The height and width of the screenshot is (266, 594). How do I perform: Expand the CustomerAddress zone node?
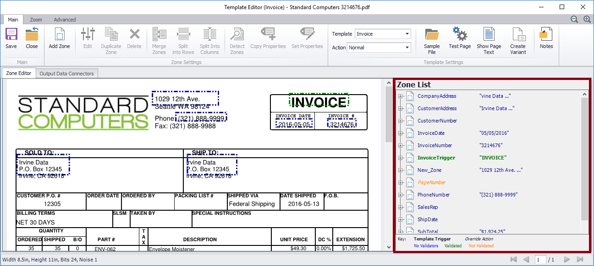400,109
